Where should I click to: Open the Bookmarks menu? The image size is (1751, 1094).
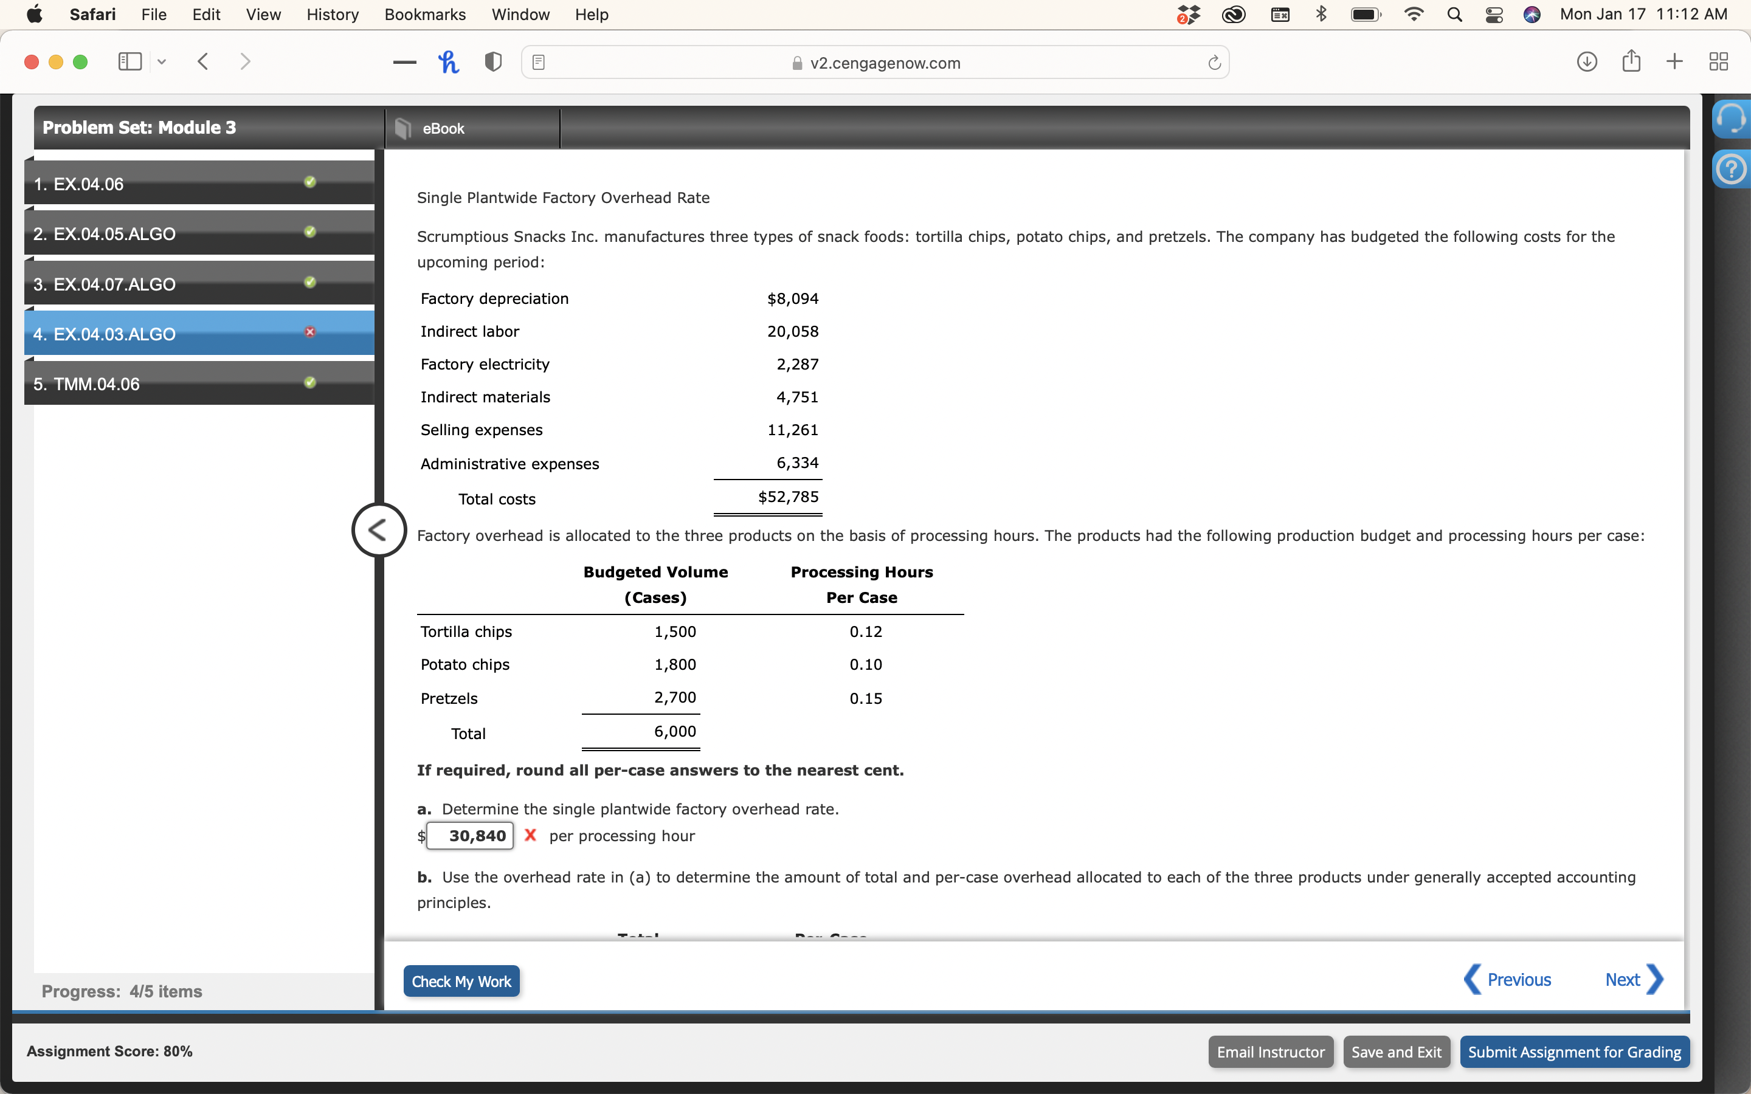426,15
